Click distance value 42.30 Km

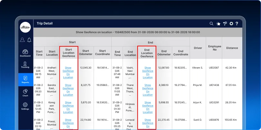pyautogui.click(x=231, y=68)
